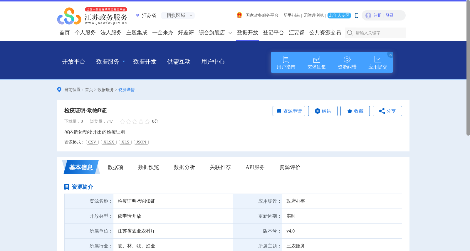The width and height of the screenshot is (470, 251).
Task: Open 无障碍浏览 link
Action: click(313, 16)
